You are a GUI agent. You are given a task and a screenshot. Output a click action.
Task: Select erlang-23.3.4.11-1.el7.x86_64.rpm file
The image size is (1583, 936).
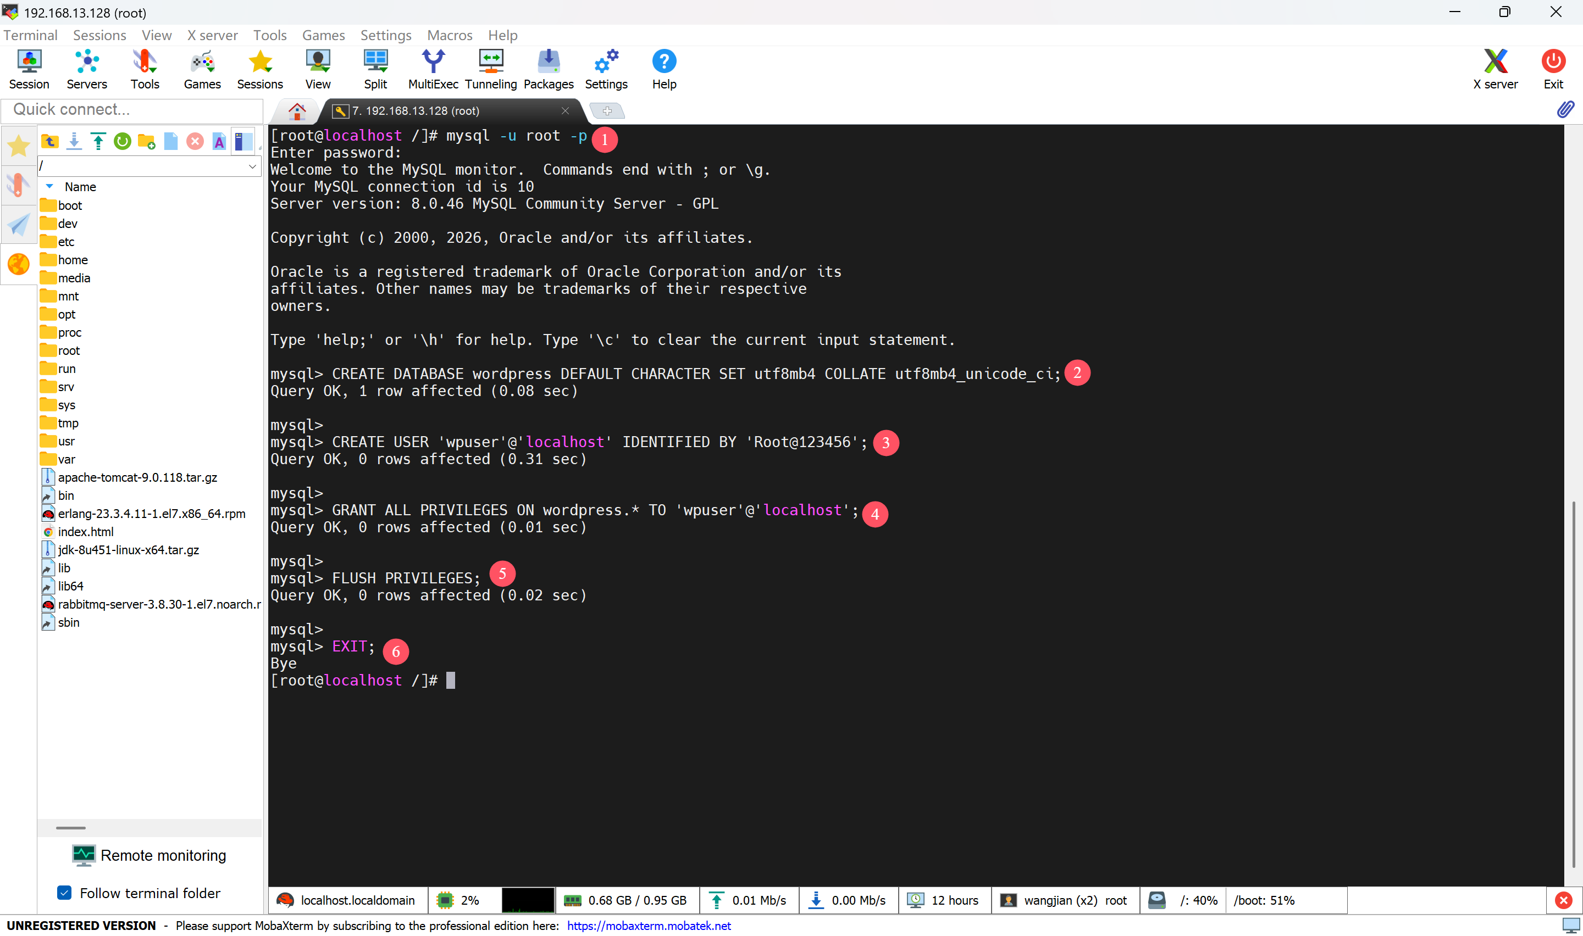tap(143, 514)
